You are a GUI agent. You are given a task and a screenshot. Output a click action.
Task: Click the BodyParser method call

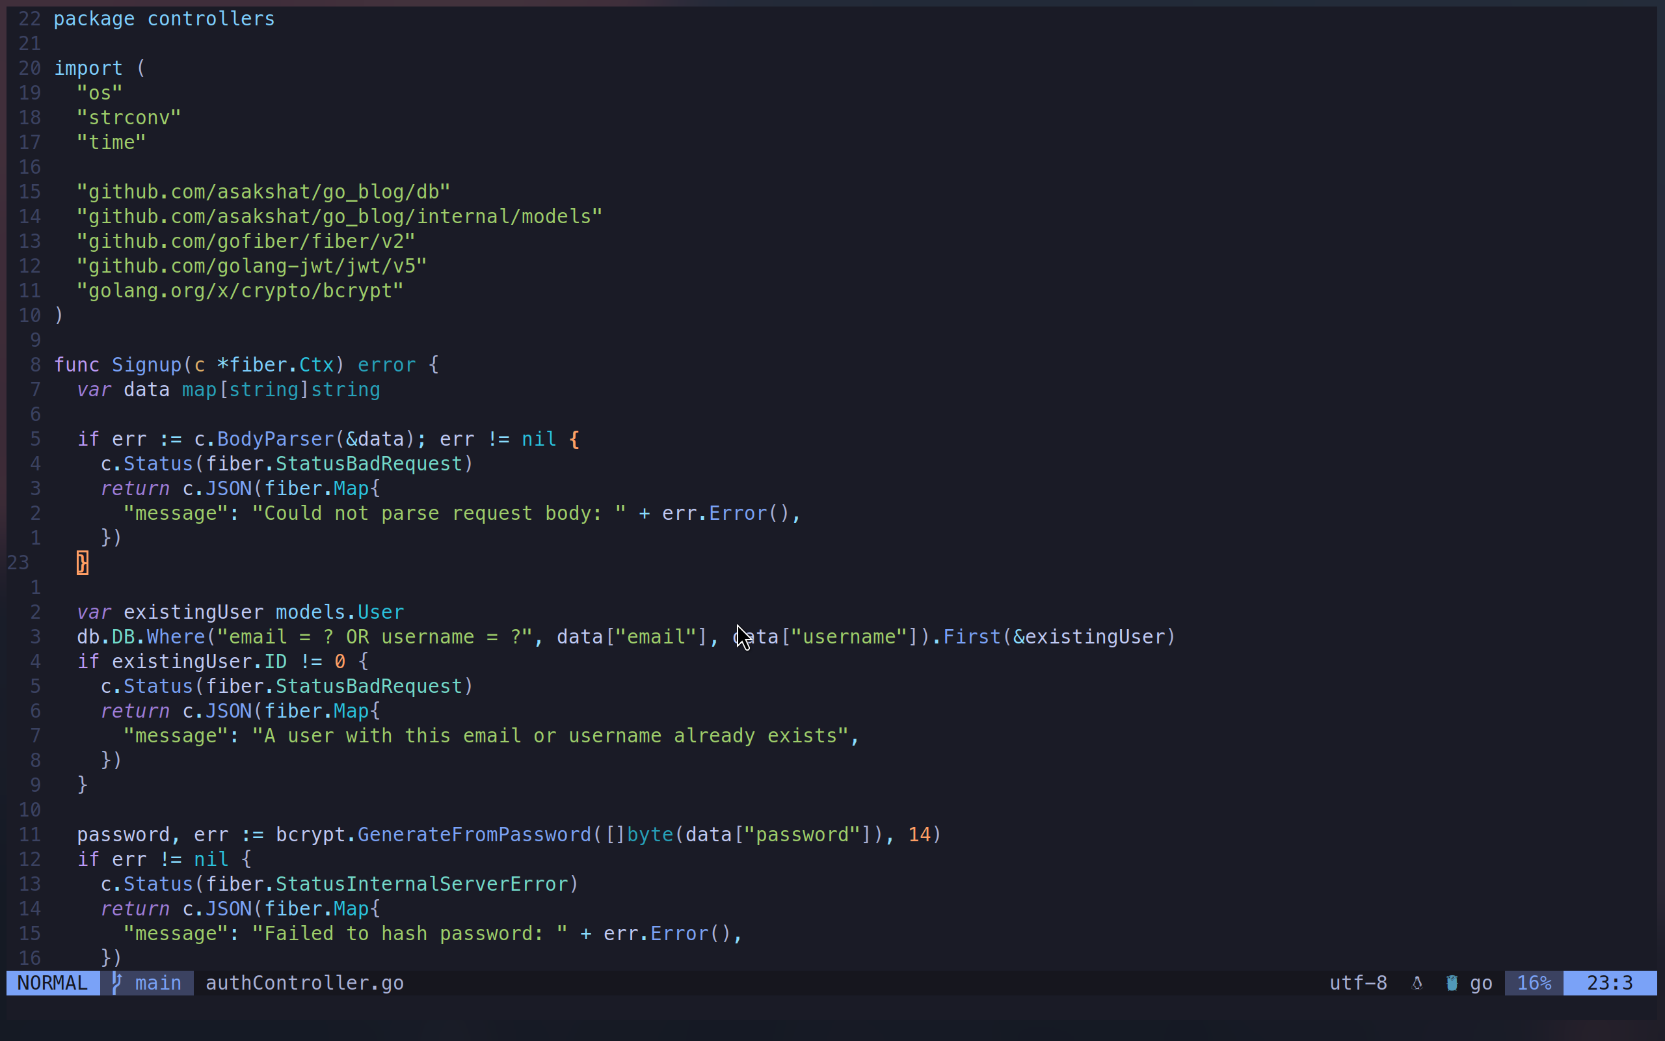pyautogui.click(x=275, y=439)
